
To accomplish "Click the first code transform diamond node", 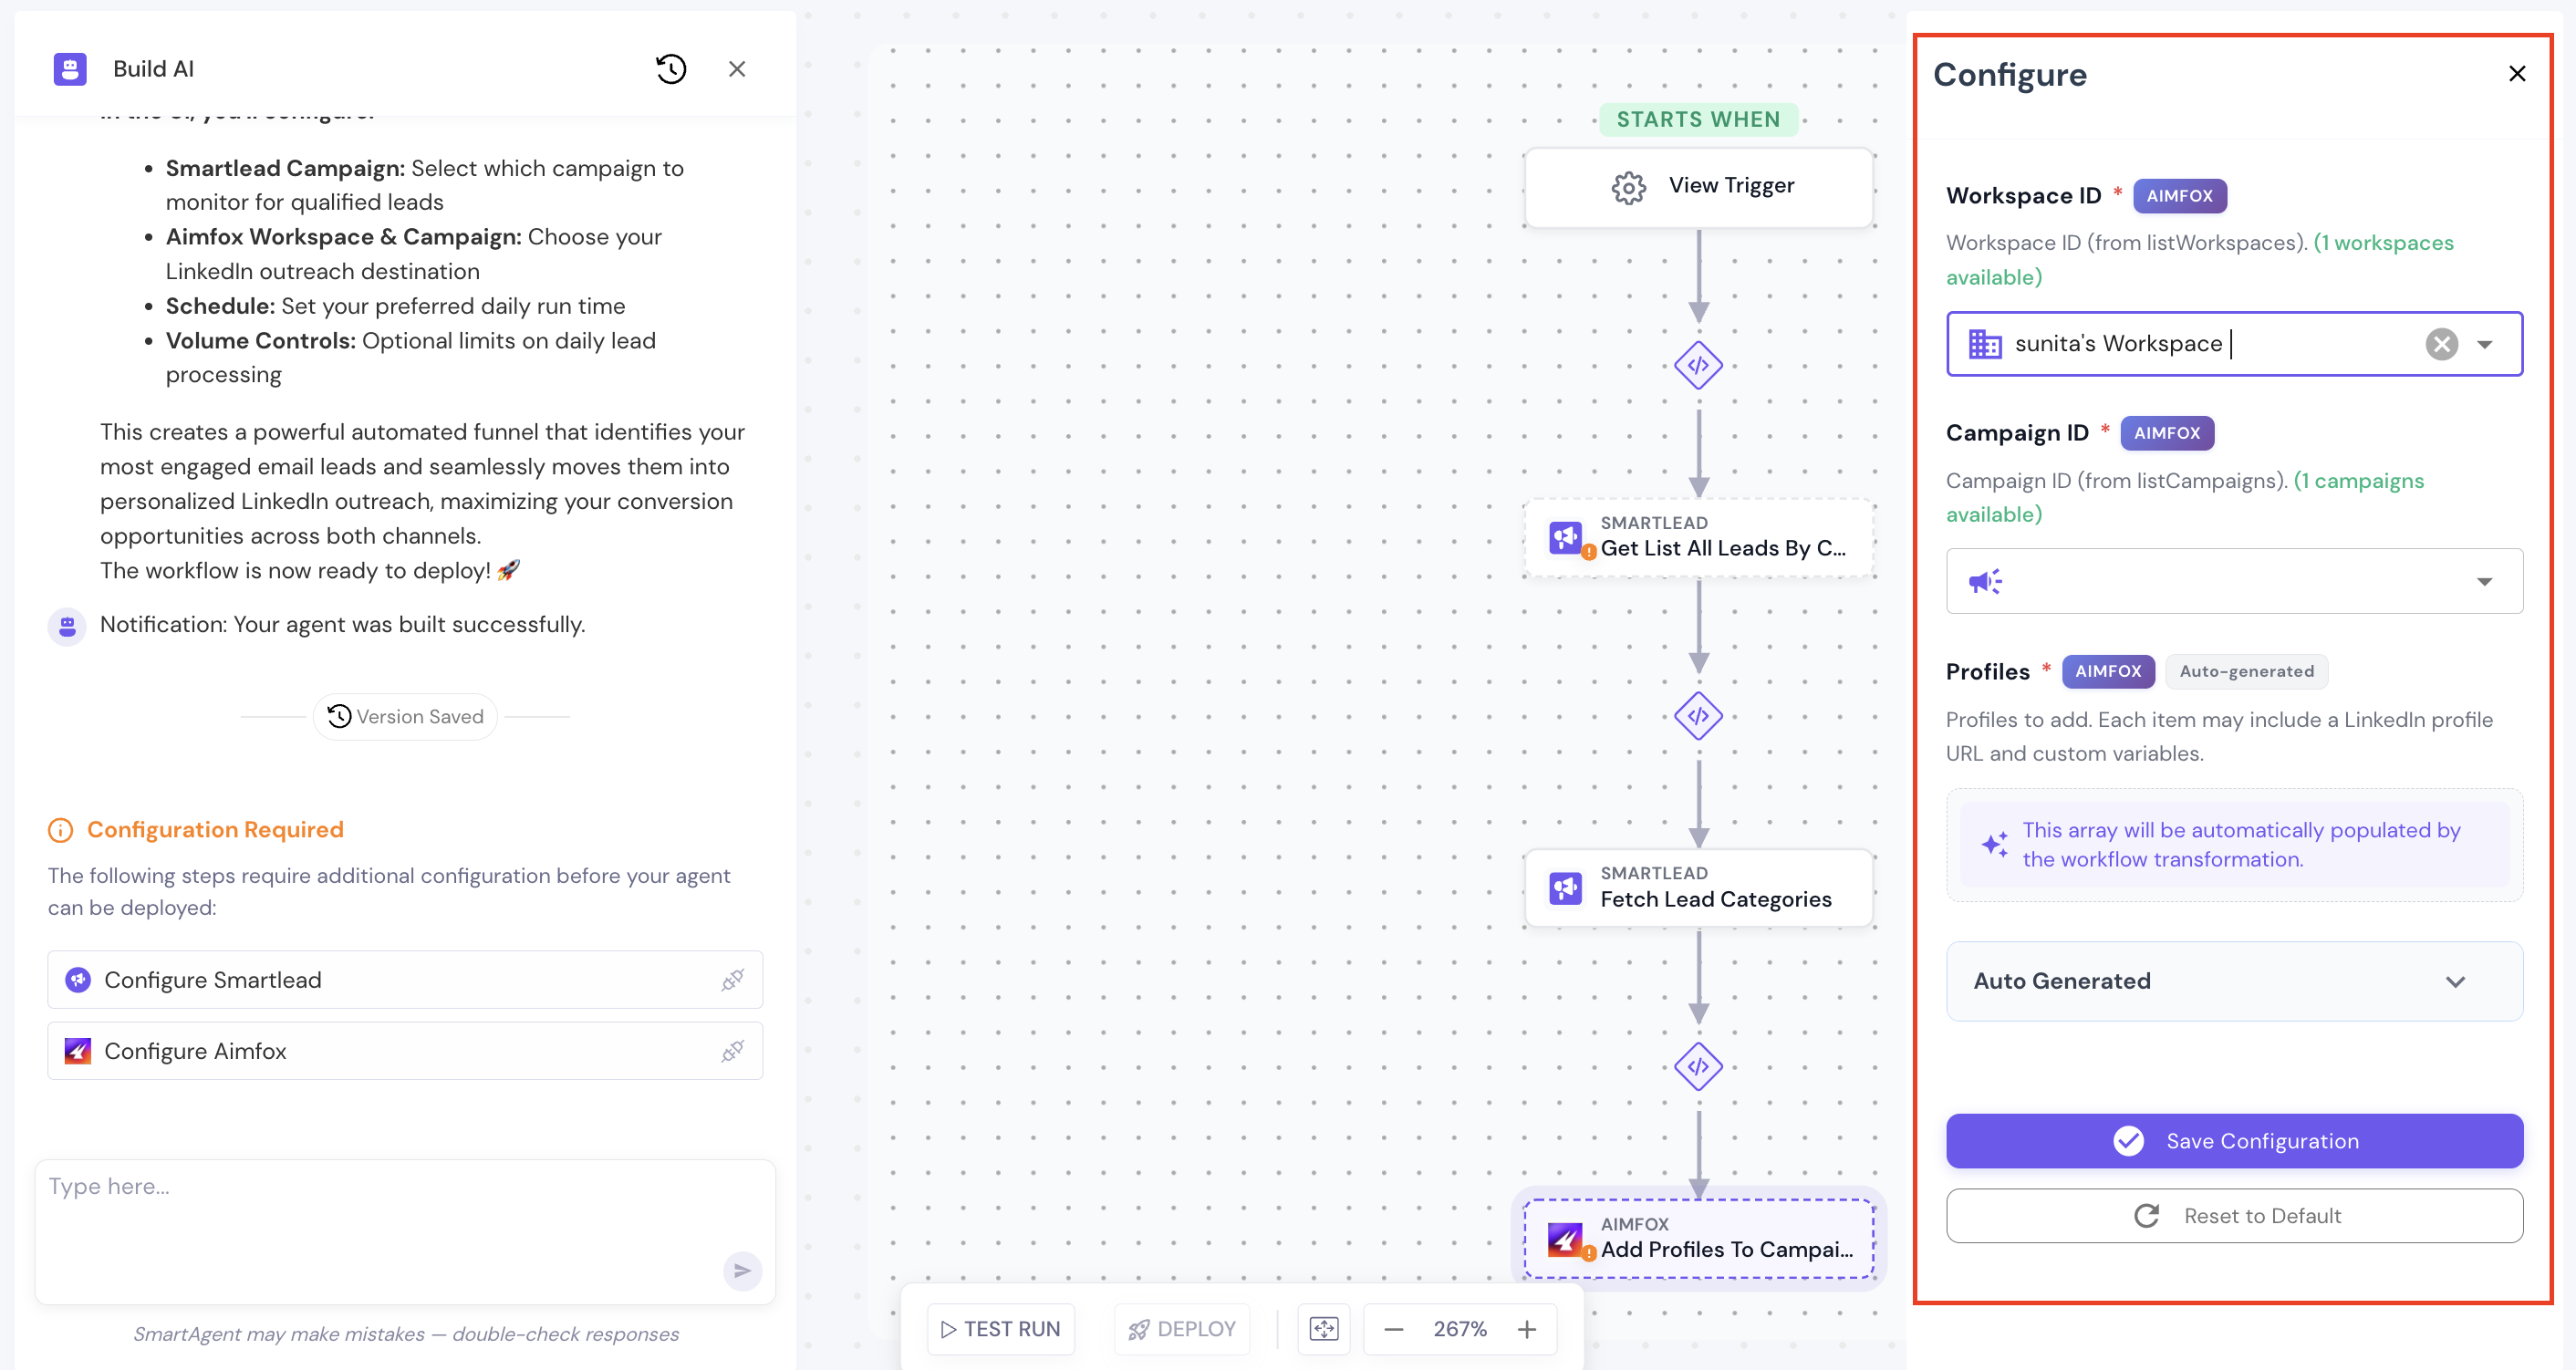I will [1698, 366].
